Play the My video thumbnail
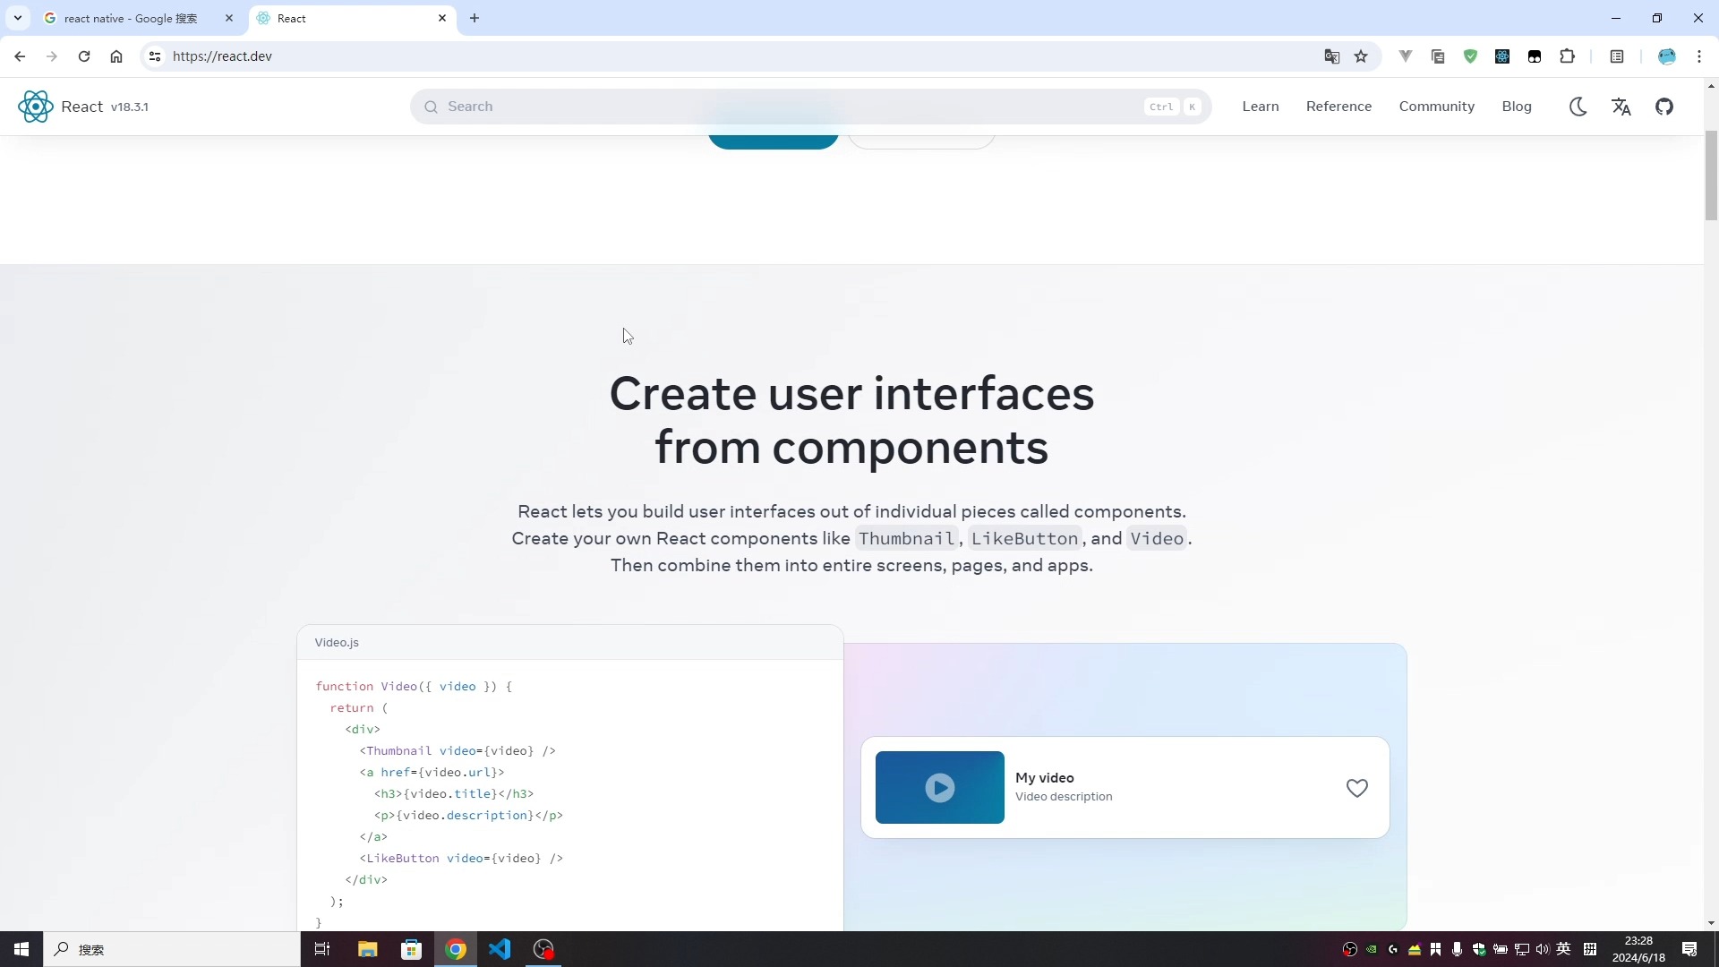This screenshot has width=1719, height=967. 940,788
